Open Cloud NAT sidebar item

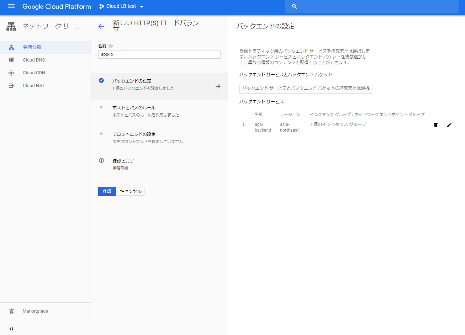pyautogui.click(x=33, y=86)
